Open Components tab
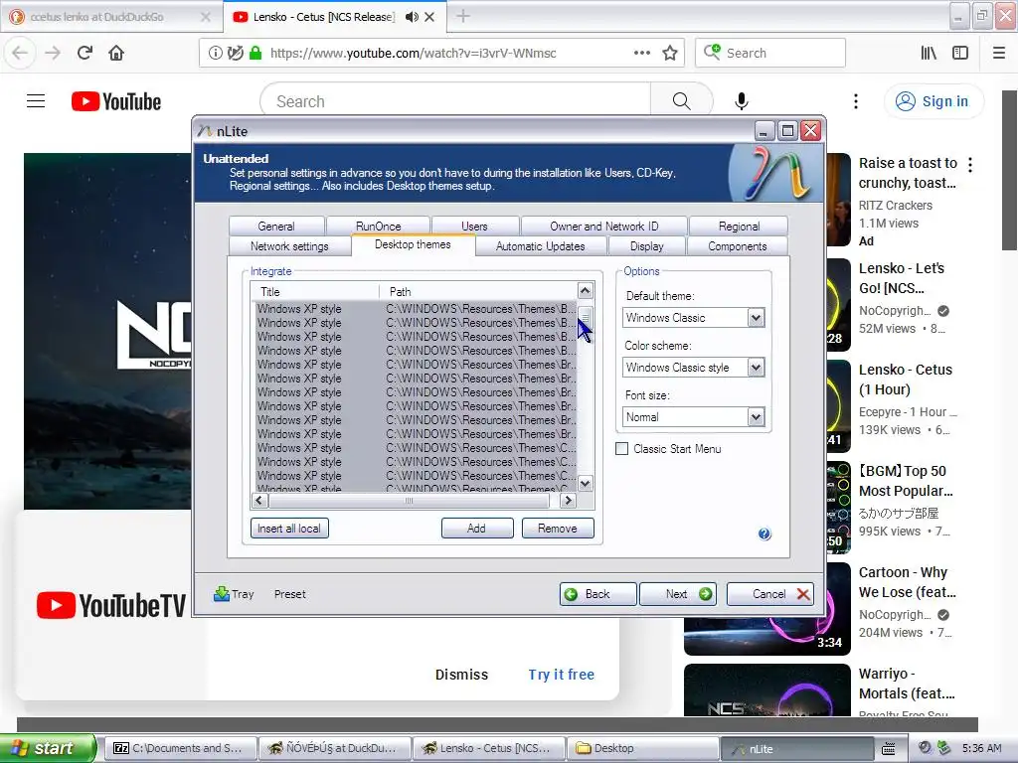Image resolution: width=1018 pixels, height=763 pixels. tap(738, 246)
